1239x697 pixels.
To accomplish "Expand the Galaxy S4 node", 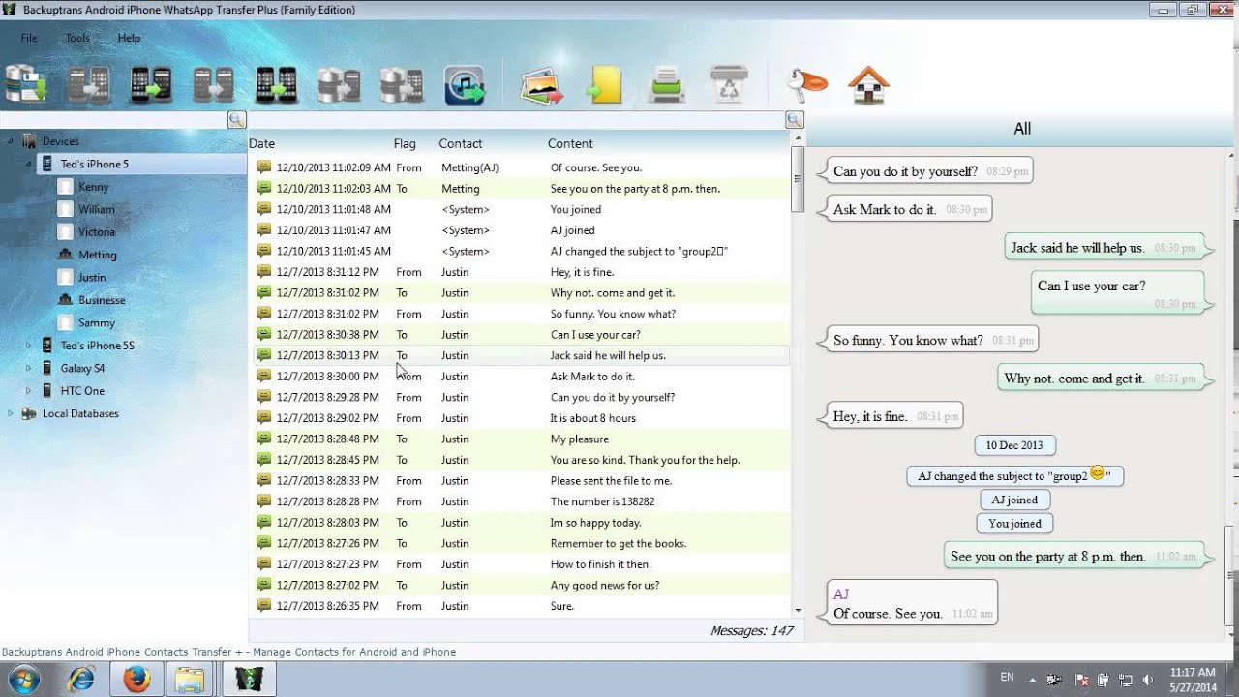I will (x=28, y=368).
